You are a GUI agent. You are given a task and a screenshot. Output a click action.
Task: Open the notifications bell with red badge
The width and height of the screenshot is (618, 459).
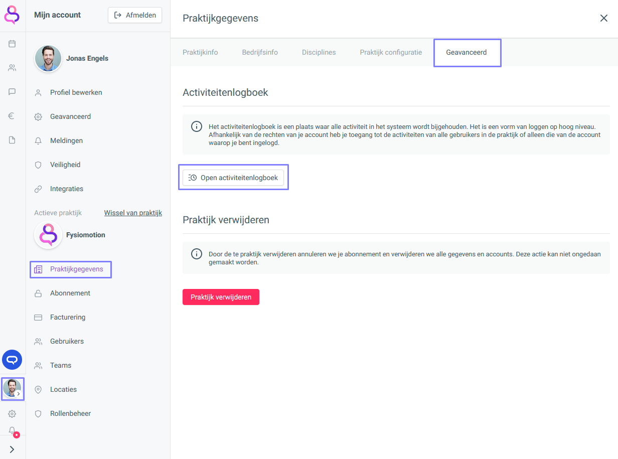point(13,431)
